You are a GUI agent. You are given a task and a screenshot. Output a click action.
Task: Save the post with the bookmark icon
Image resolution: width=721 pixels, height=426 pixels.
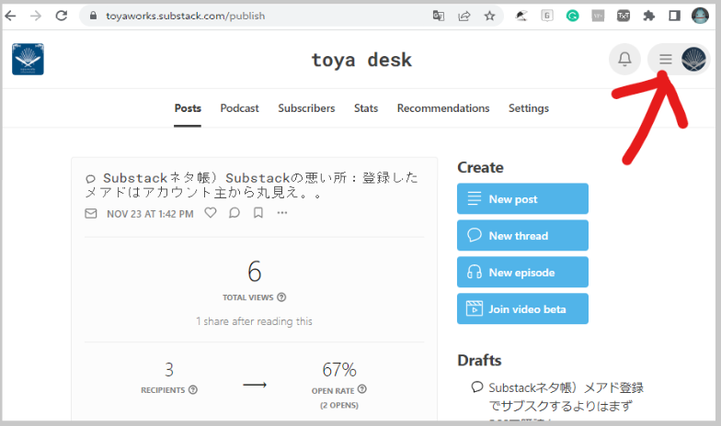(x=258, y=213)
